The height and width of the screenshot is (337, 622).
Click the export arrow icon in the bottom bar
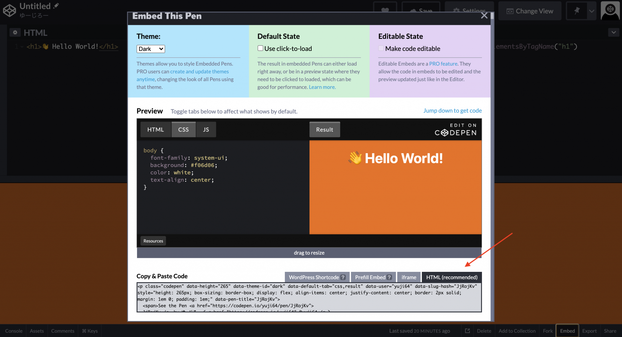[x=467, y=331]
